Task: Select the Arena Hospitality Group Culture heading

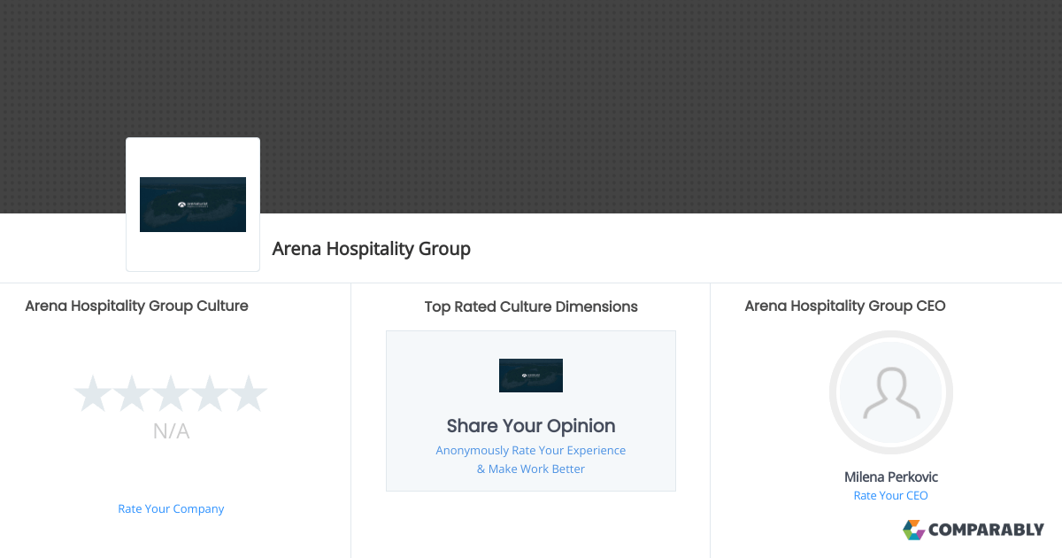Action: point(136,306)
